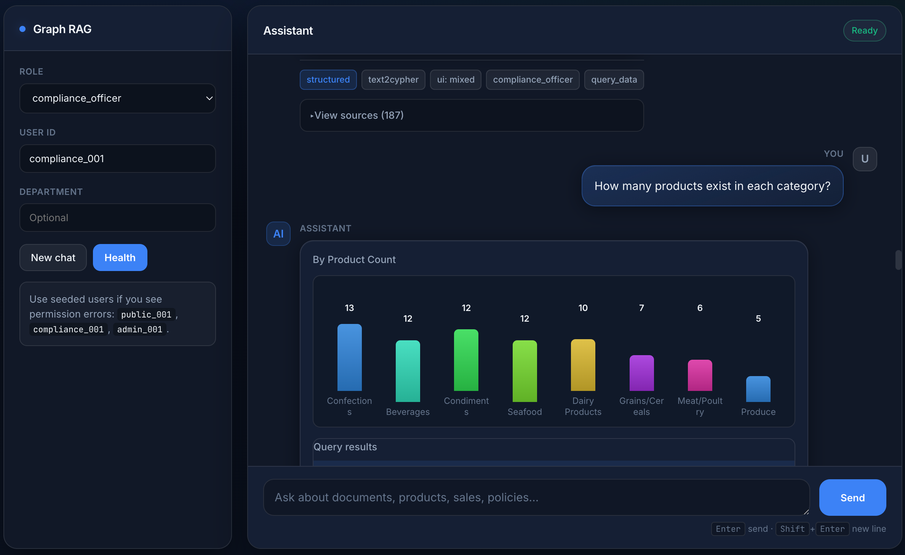Start a New chat
Image resolution: width=905 pixels, height=555 pixels.
[x=53, y=258]
